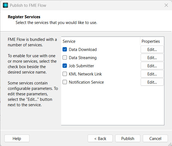This screenshot has width=172, height=146.
Task: Click the Service column header
Action: click(x=69, y=41)
